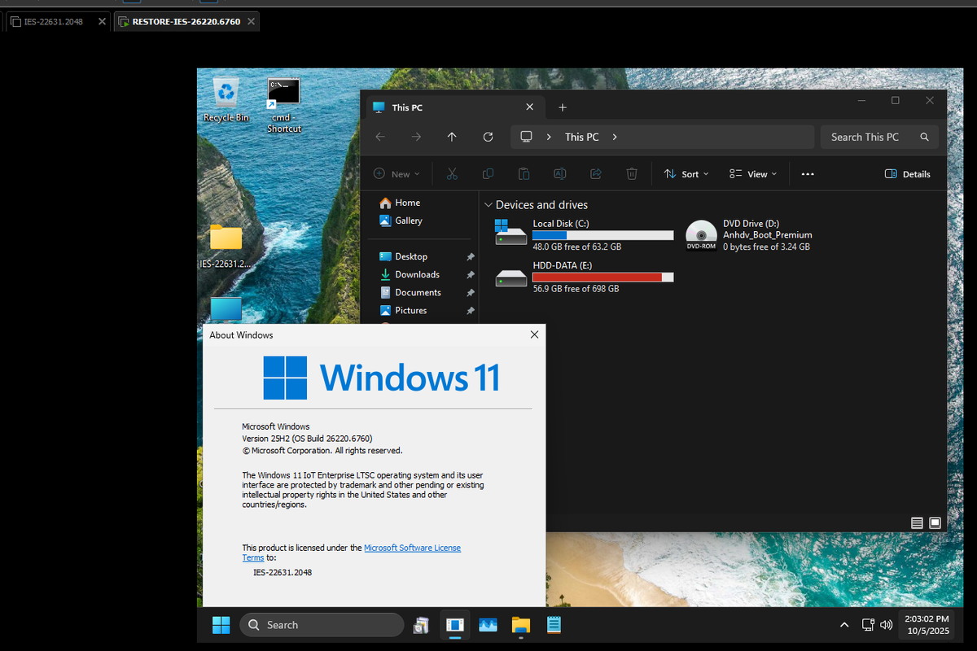
Task: Click the Up arrow in File Explorer
Action: point(452,137)
